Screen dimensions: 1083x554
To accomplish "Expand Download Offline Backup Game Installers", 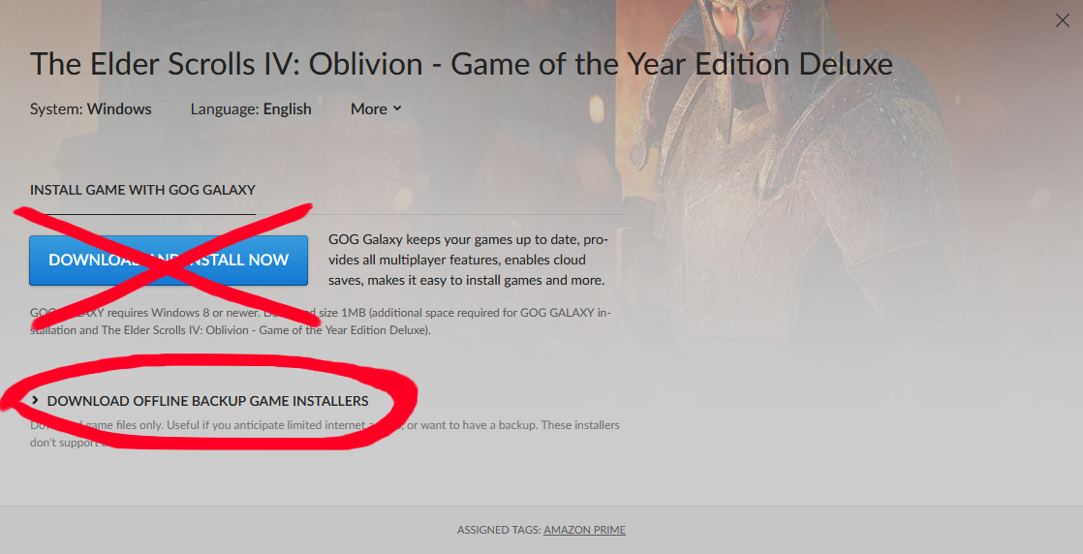I will [x=207, y=401].
